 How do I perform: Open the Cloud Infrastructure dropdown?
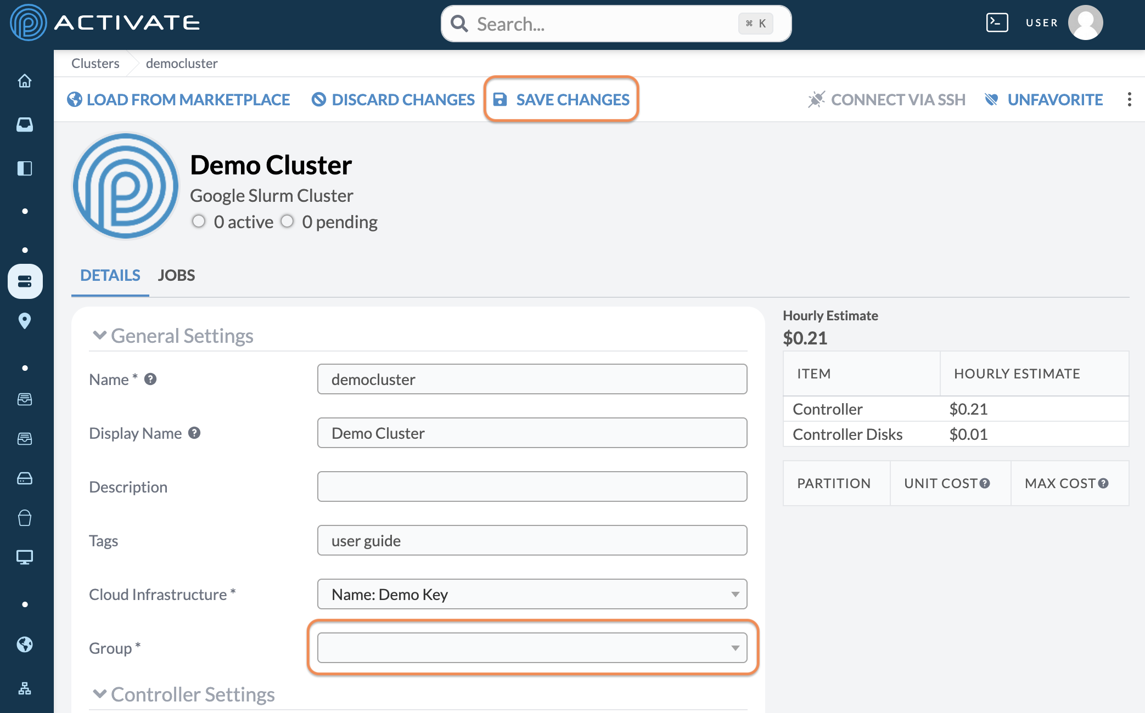(532, 594)
